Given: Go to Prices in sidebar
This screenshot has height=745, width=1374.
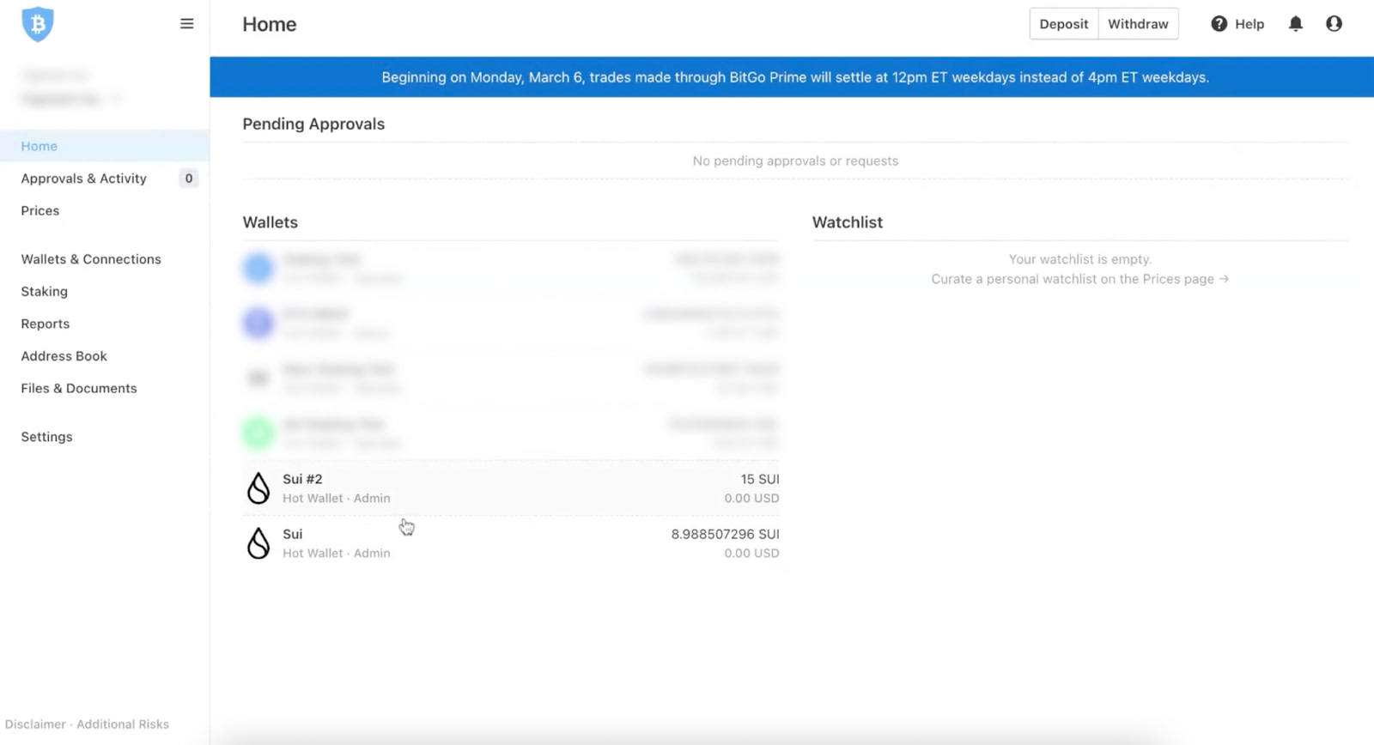Looking at the screenshot, I should pos(40,211).
